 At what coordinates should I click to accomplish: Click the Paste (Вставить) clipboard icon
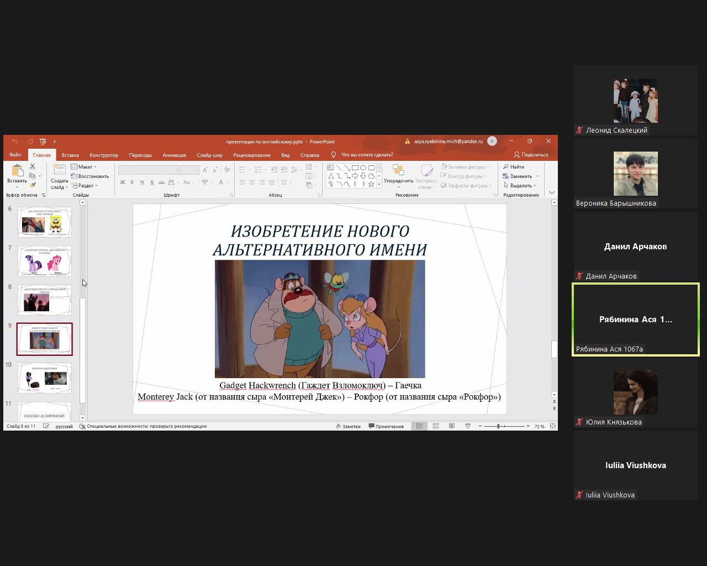click(x=17, y=171)
